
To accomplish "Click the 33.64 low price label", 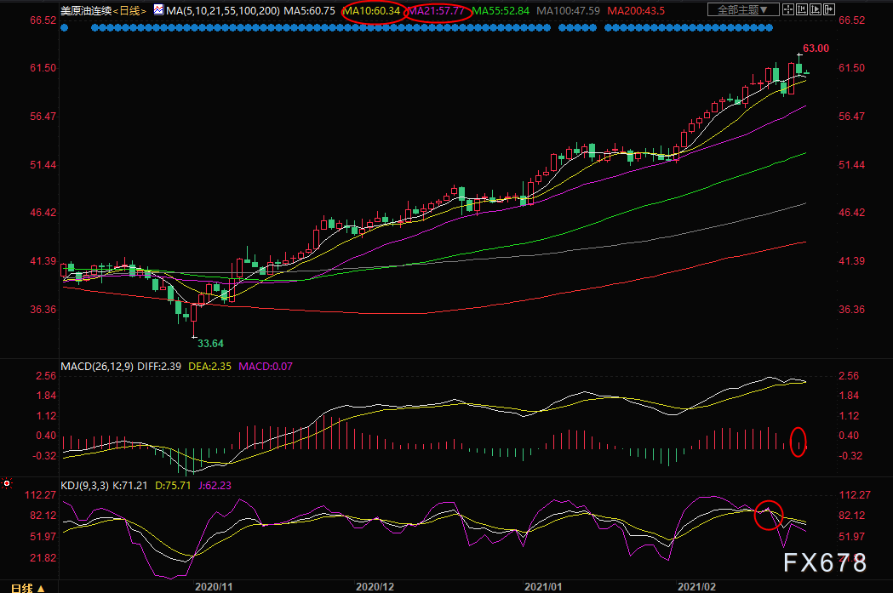I will (210, 344).
